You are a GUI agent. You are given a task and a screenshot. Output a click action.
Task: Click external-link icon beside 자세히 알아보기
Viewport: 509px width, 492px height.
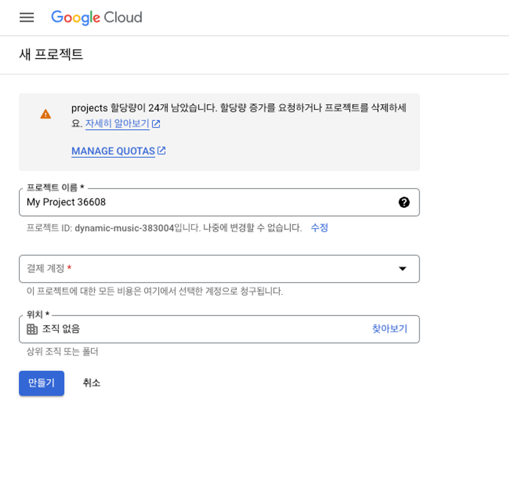[x=156, y=124]
